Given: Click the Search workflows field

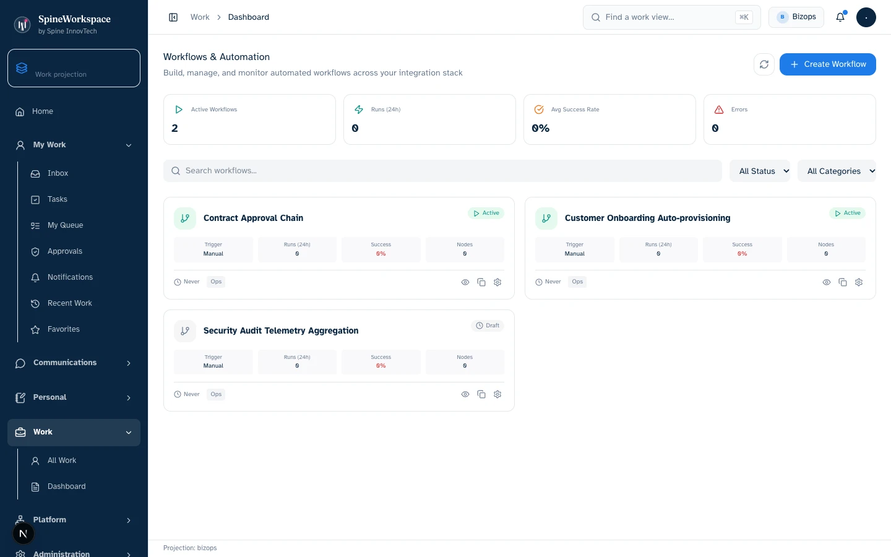Looking at the screenshot, I should [442, 171].
